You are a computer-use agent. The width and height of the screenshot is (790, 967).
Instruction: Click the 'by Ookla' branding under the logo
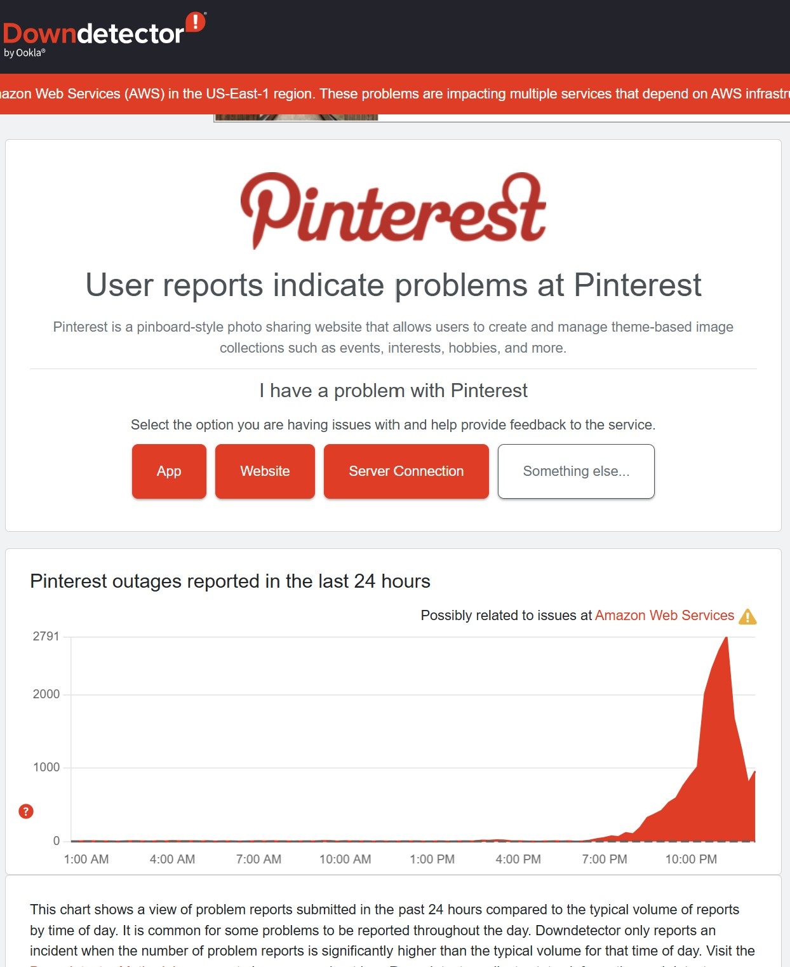point(24,53)
